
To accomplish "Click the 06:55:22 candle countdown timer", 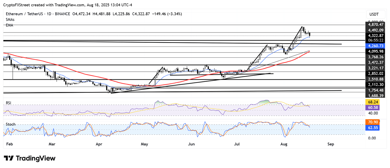I will click(x=376, y=40).
